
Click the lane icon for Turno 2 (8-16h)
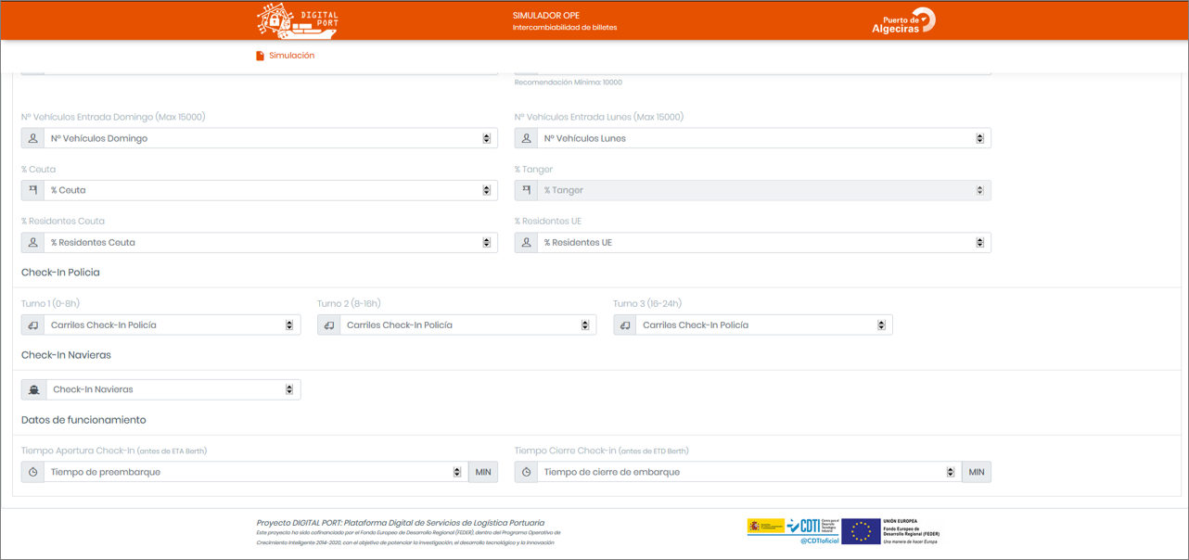point(328,325)
